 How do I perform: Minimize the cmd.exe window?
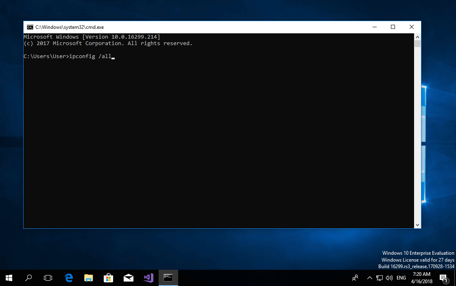click(375, 27)
